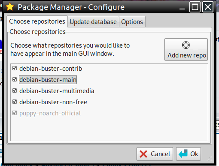This screenshot has height=166, width=219.
Task: Toggle the debian-buster-main checkbox
Action: point(15,79)
